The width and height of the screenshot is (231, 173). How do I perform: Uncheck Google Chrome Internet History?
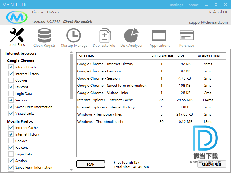[11, 74]
